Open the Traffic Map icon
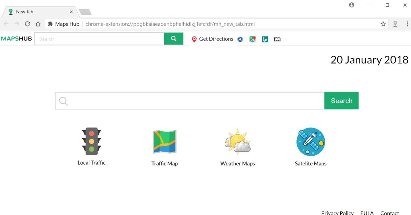This screenshot has width=411, height=215. (165, 142)
